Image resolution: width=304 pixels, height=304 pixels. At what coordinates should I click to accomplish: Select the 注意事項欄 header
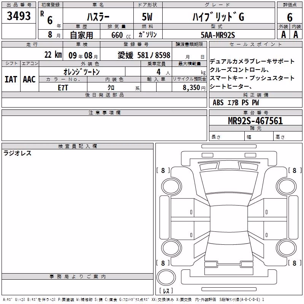[x=104, y=112]
